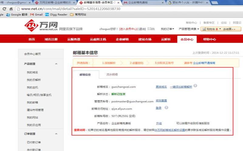
Task: Close the 企业邮箱免费版 browser tab
Action: (163, 3)
